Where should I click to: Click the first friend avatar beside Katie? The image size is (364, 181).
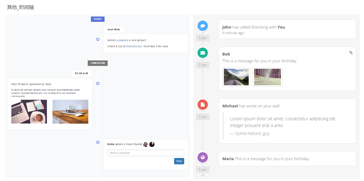[146, 144]
